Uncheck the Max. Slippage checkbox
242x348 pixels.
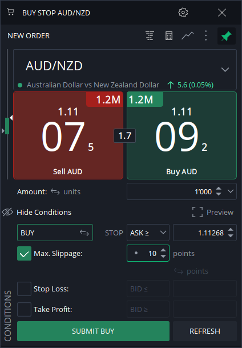(x=24, y=254)
